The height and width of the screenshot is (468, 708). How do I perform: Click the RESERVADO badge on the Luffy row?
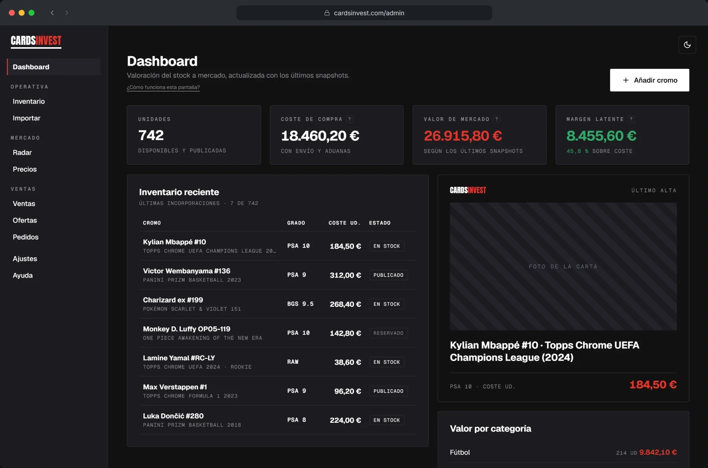pos(388,333)
